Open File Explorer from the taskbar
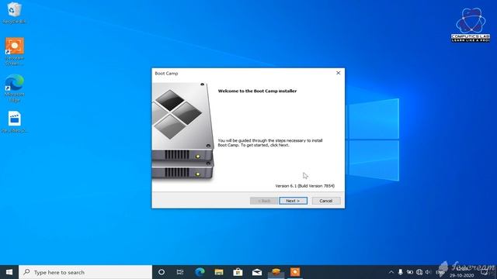The image size is (497, 279). point(219,272)
